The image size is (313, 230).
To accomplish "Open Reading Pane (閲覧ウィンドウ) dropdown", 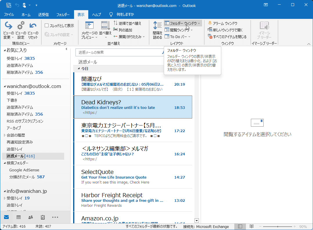I will tap(179, 30).
